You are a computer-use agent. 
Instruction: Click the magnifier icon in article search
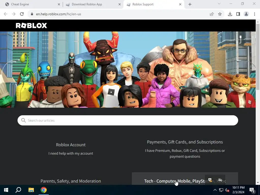click(23, 120)
